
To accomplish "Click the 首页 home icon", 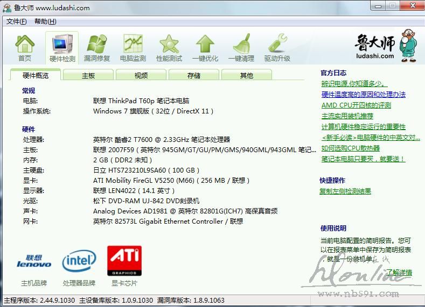I will point(25,47).
